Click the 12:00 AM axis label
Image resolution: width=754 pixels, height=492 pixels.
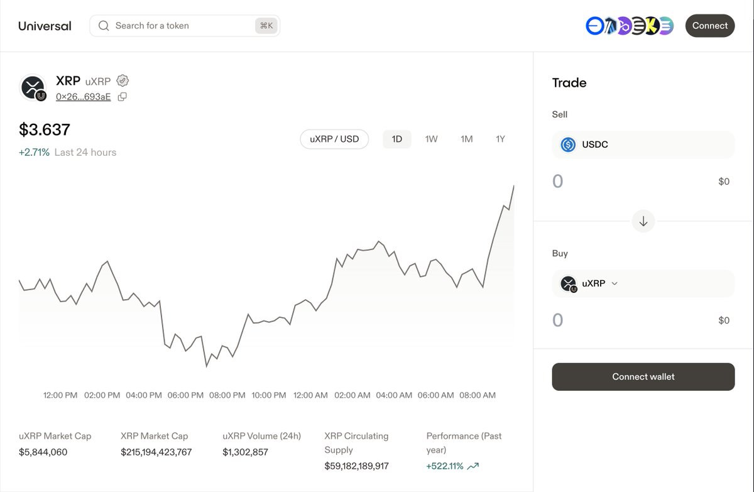pyautogui.click(x=311, y=395)
